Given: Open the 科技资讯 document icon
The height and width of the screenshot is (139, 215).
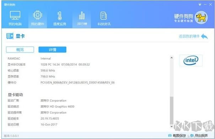Looking at the screenshot, I should tap(103, 16).
